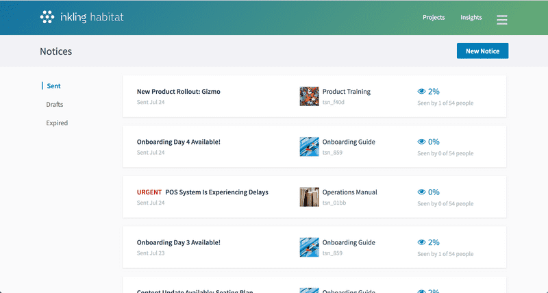Click the tsn_01bb identifier

pos(334,203)
